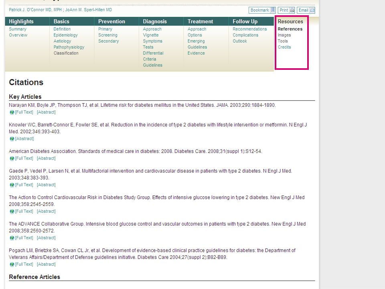Open Abstract for Pogach LM citation
This screenshot has height=289, width=385.
tap(46, 265)
